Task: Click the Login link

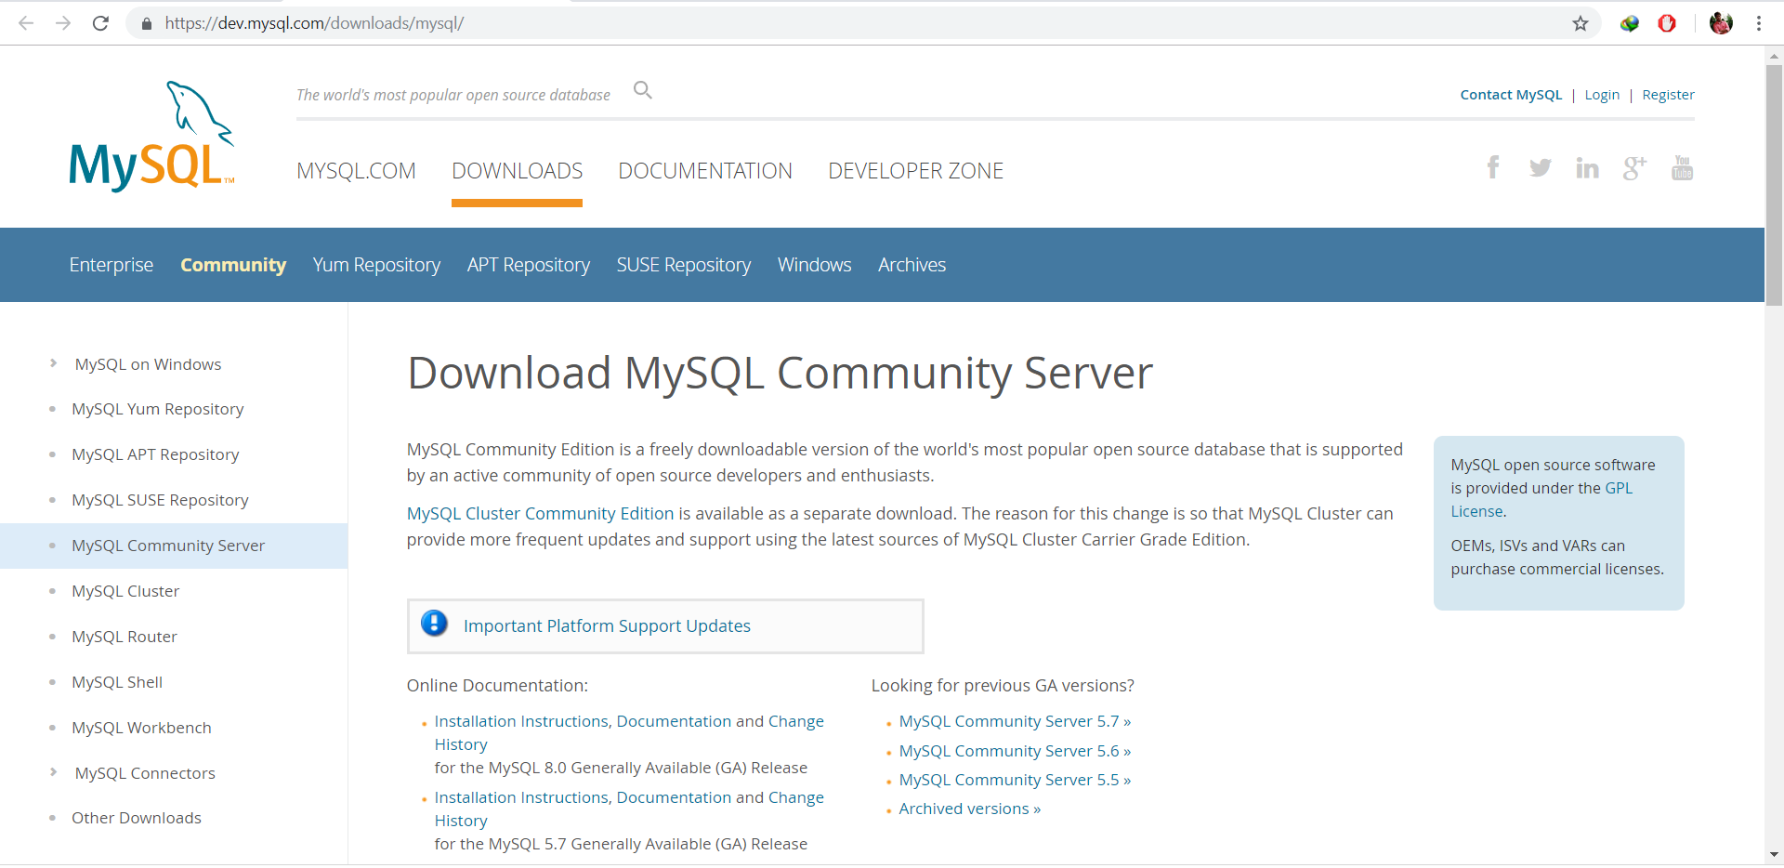Action: (x=1602, y=95)
